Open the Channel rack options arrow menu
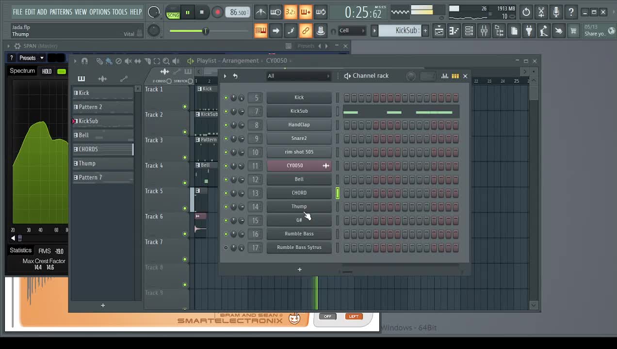The image size is (617, 349). (x=225, y=76)
